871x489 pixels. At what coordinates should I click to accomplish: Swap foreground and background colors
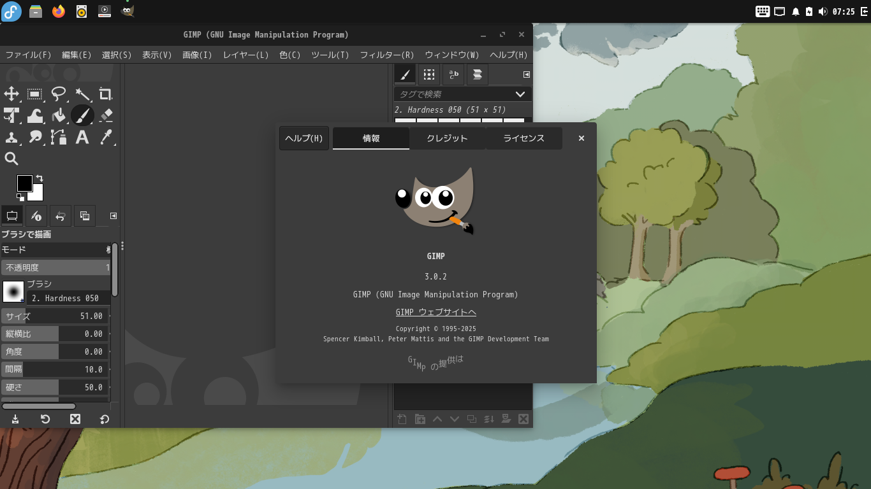click(x=40, y=178)
